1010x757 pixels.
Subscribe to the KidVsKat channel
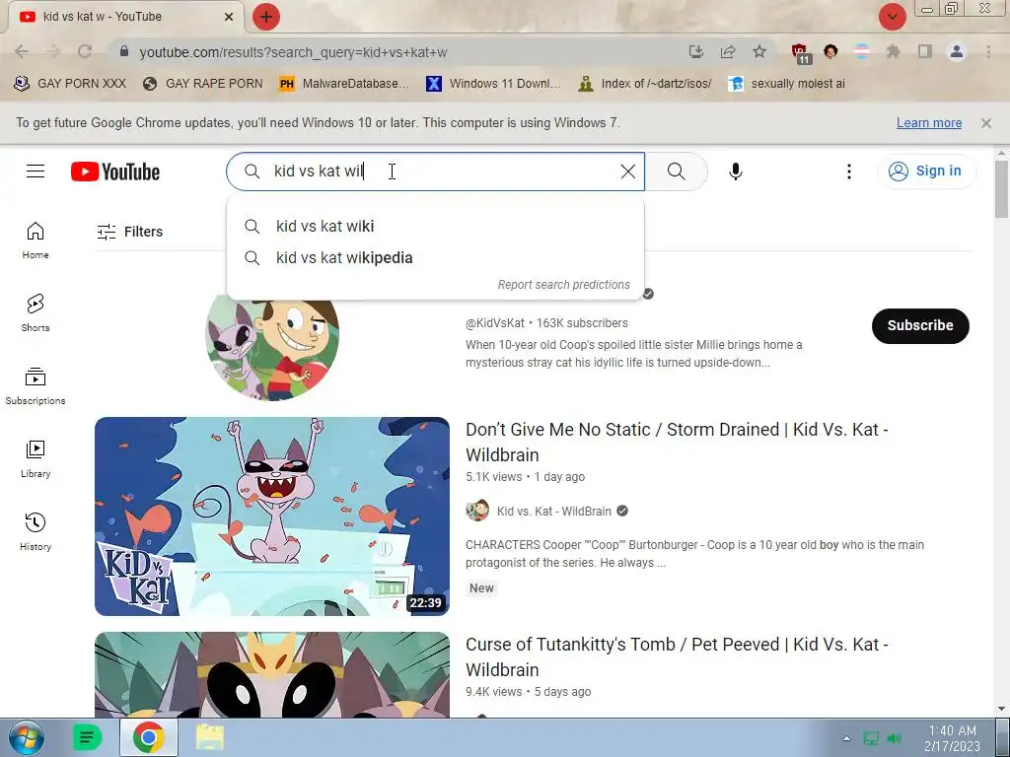click(x=920, y=325)
